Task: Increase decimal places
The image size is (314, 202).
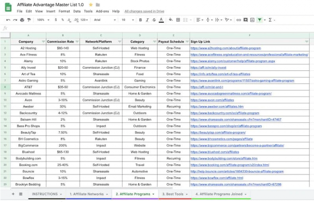Action: click(x=76, y=20)
